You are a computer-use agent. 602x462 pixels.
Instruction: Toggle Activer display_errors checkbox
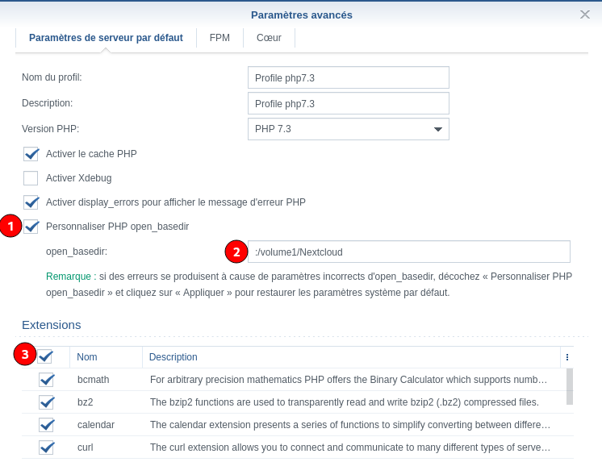pyautogui.click(x=31, y=202)
